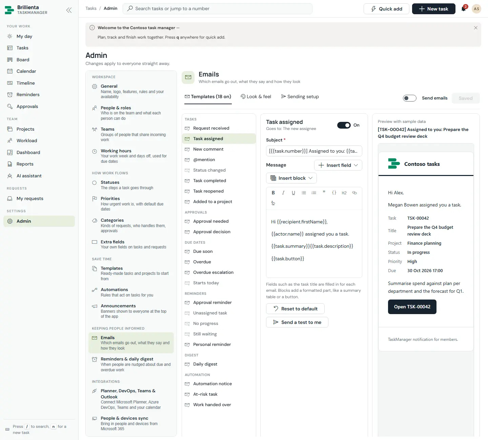488x440 pixels.
Task: Choose the Daily digest template
Action: point(219,364)
